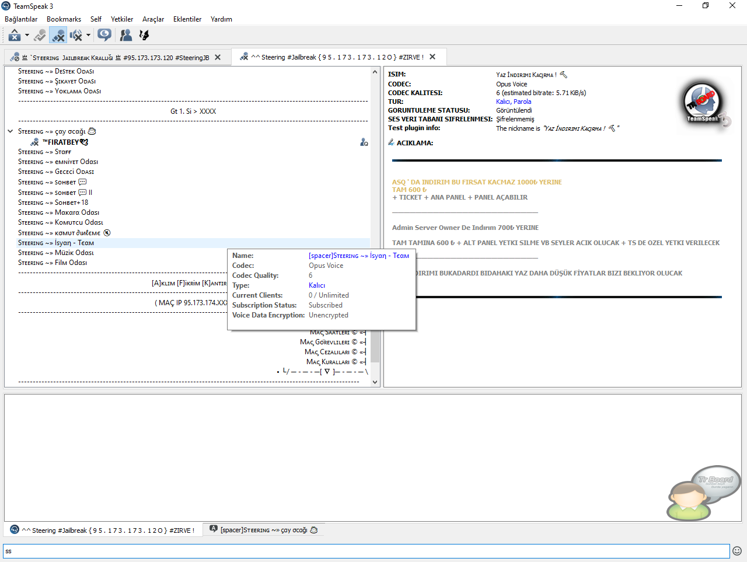Click the 'Kalıcı' type value in the tooltip
This screenshot has width=747, height=562.
tap(317, 285)
